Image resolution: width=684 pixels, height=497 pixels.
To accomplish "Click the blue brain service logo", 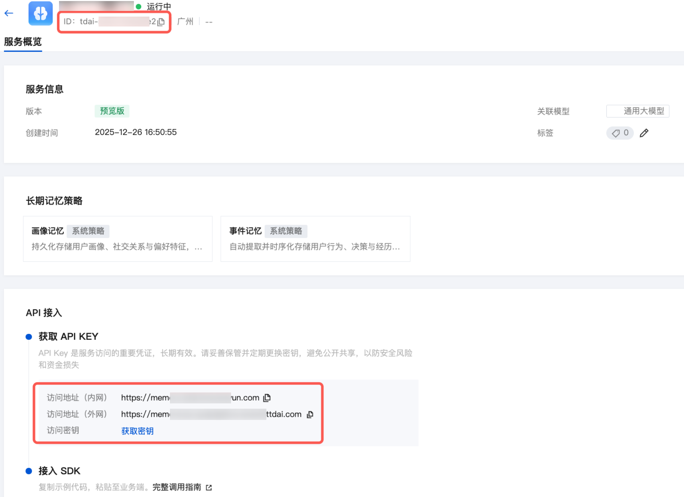I will point(40,13).
